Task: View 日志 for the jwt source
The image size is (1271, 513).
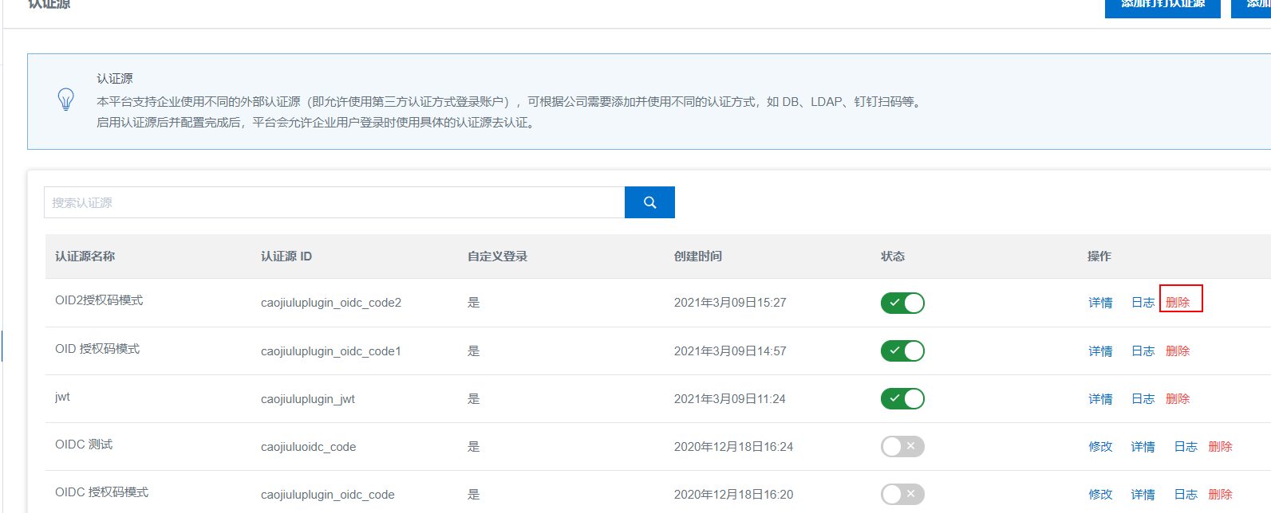Action: click(x=1143, y=399)
